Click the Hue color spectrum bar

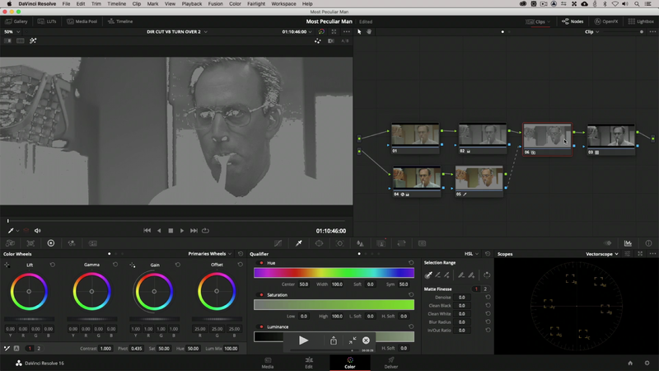[334, 272]
